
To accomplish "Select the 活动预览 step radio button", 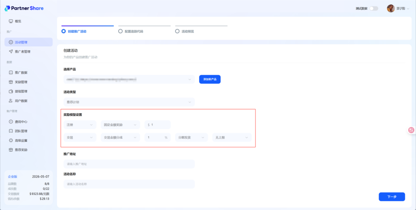I will (x=177, y=31).
